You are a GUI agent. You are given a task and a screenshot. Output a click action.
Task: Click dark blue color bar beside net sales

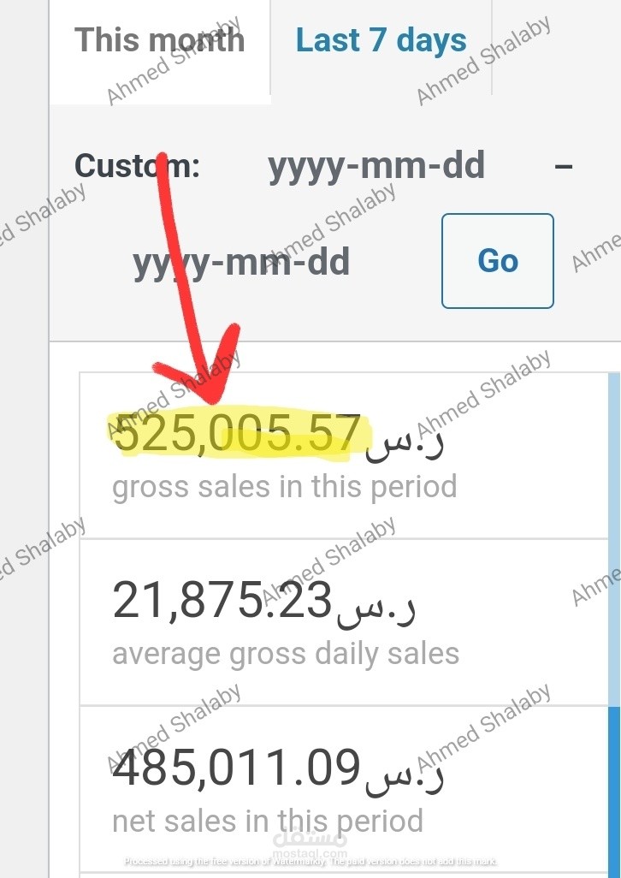click(613, 787)
